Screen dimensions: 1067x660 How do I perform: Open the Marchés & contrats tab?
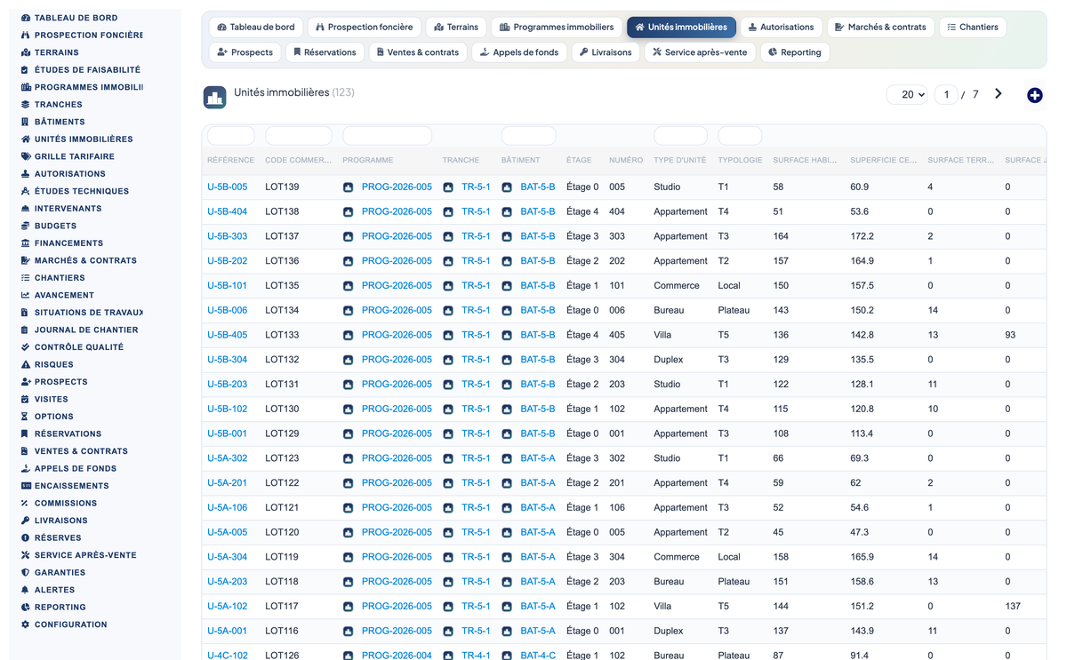coord(880,28)
